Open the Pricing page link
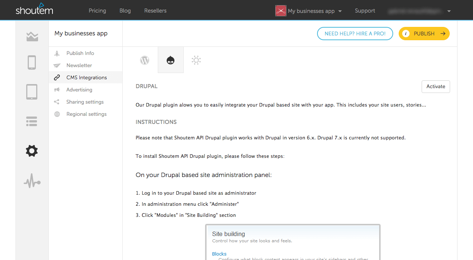Viewport: 473px width, 260px height. 97,11
